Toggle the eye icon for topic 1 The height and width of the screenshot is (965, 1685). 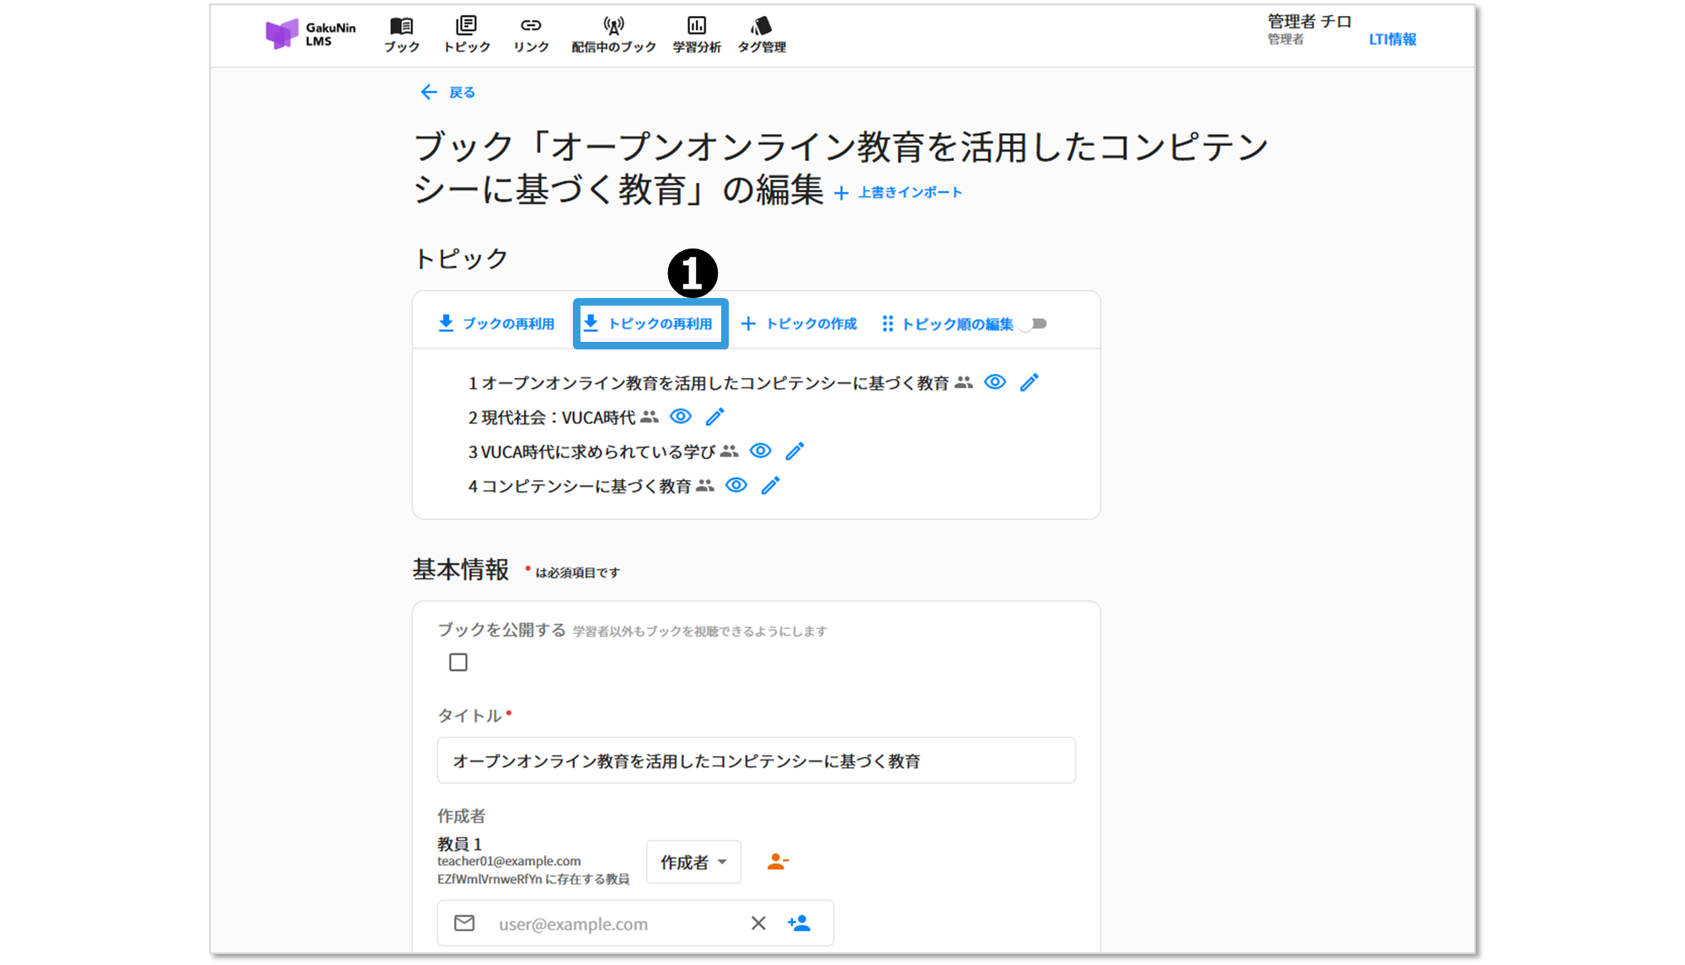click(x=995, y=382)
